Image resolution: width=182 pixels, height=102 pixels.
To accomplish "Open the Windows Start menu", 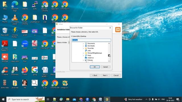I will coord(3,99).
